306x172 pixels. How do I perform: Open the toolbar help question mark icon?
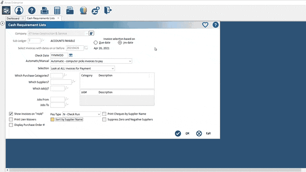pyautogui.click(x=32, y=11)
